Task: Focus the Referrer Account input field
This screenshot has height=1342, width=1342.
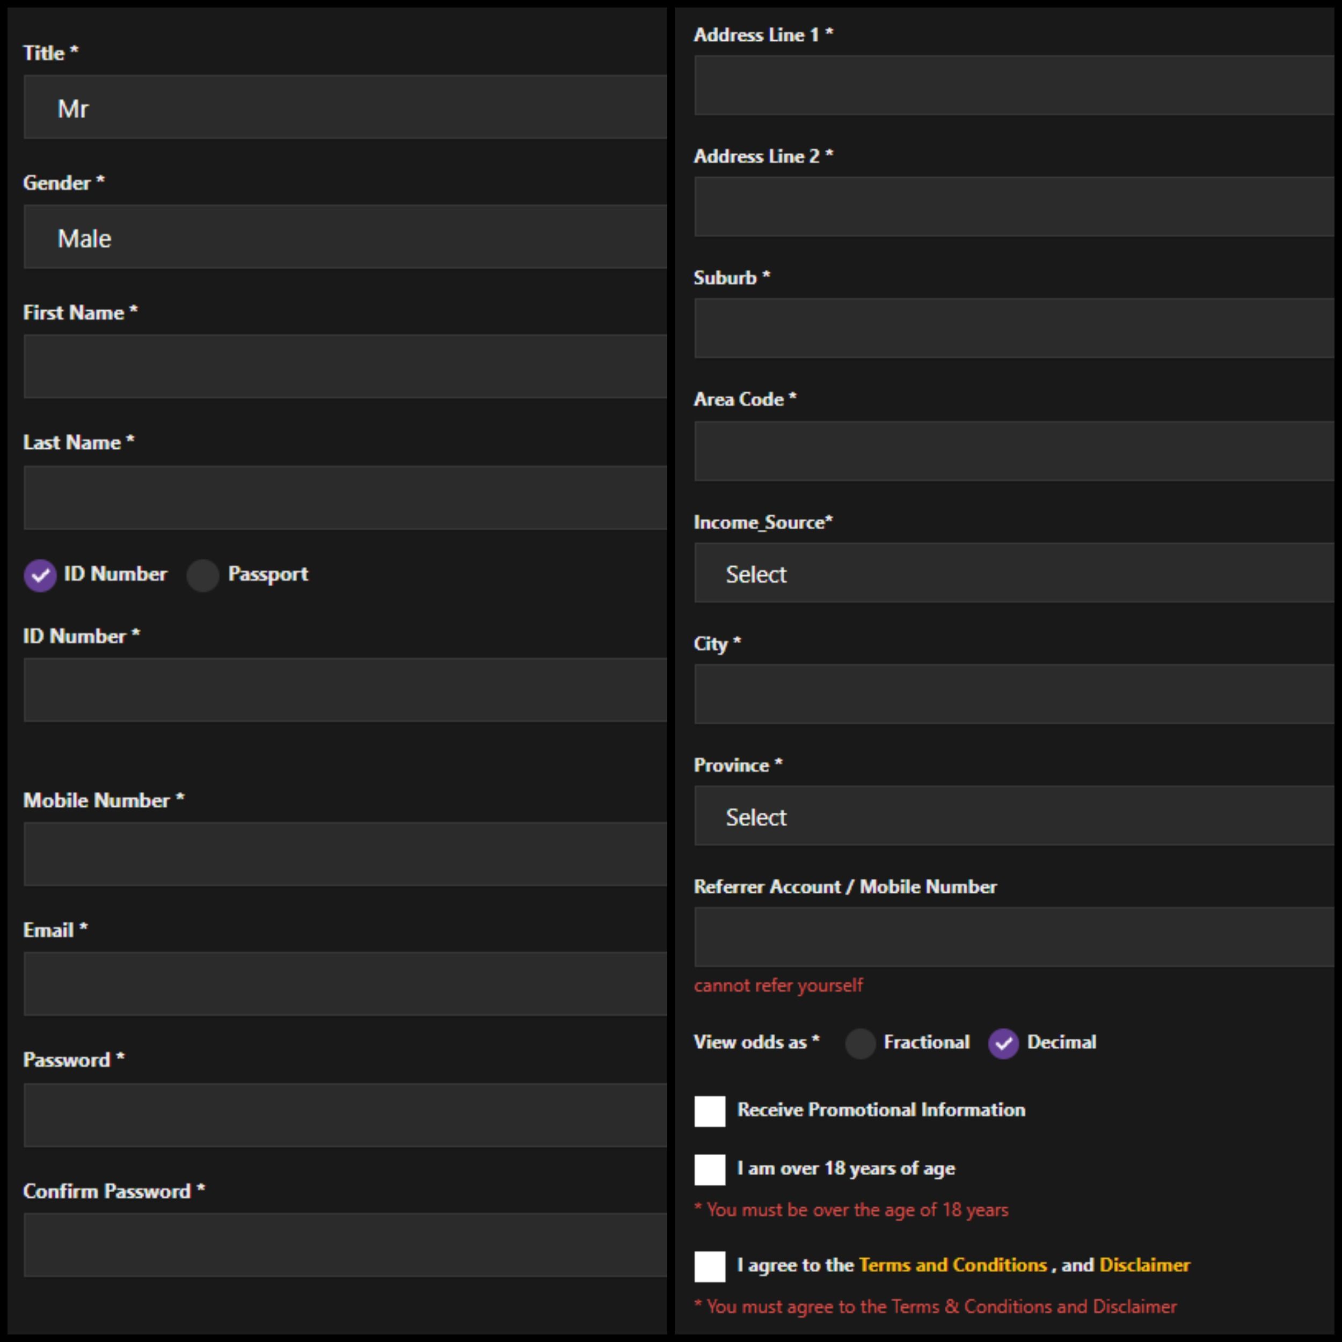Action: point(1013,936)
